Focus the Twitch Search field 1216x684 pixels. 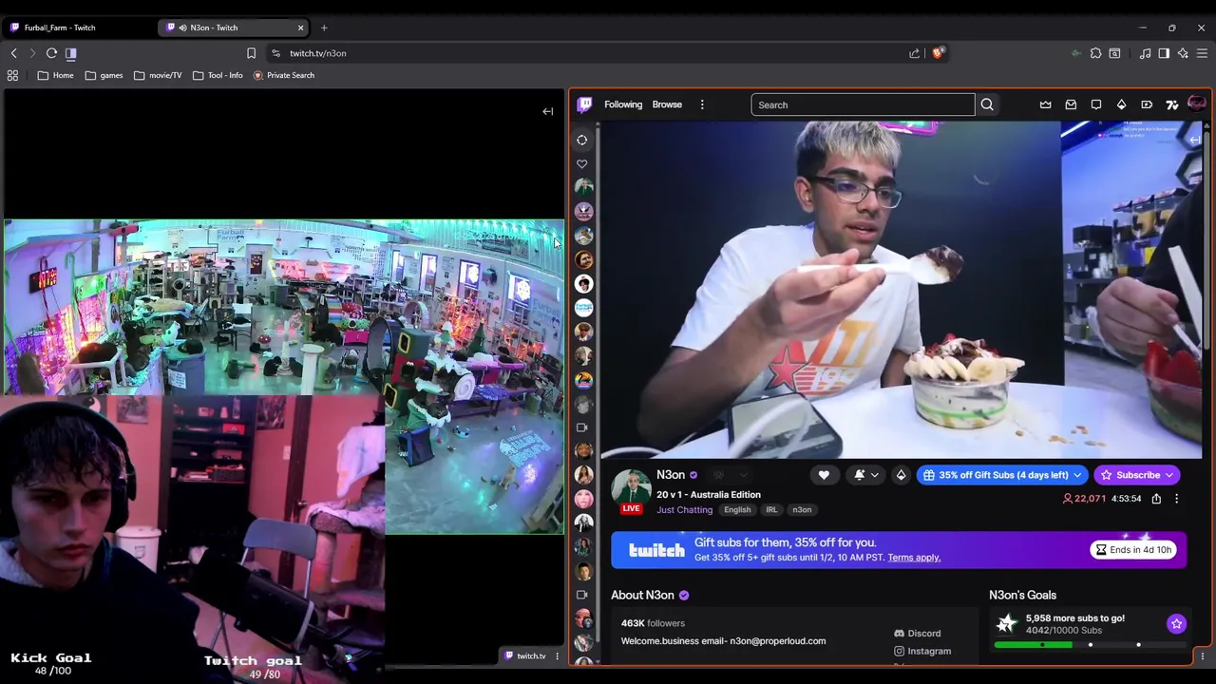(863, 104)
